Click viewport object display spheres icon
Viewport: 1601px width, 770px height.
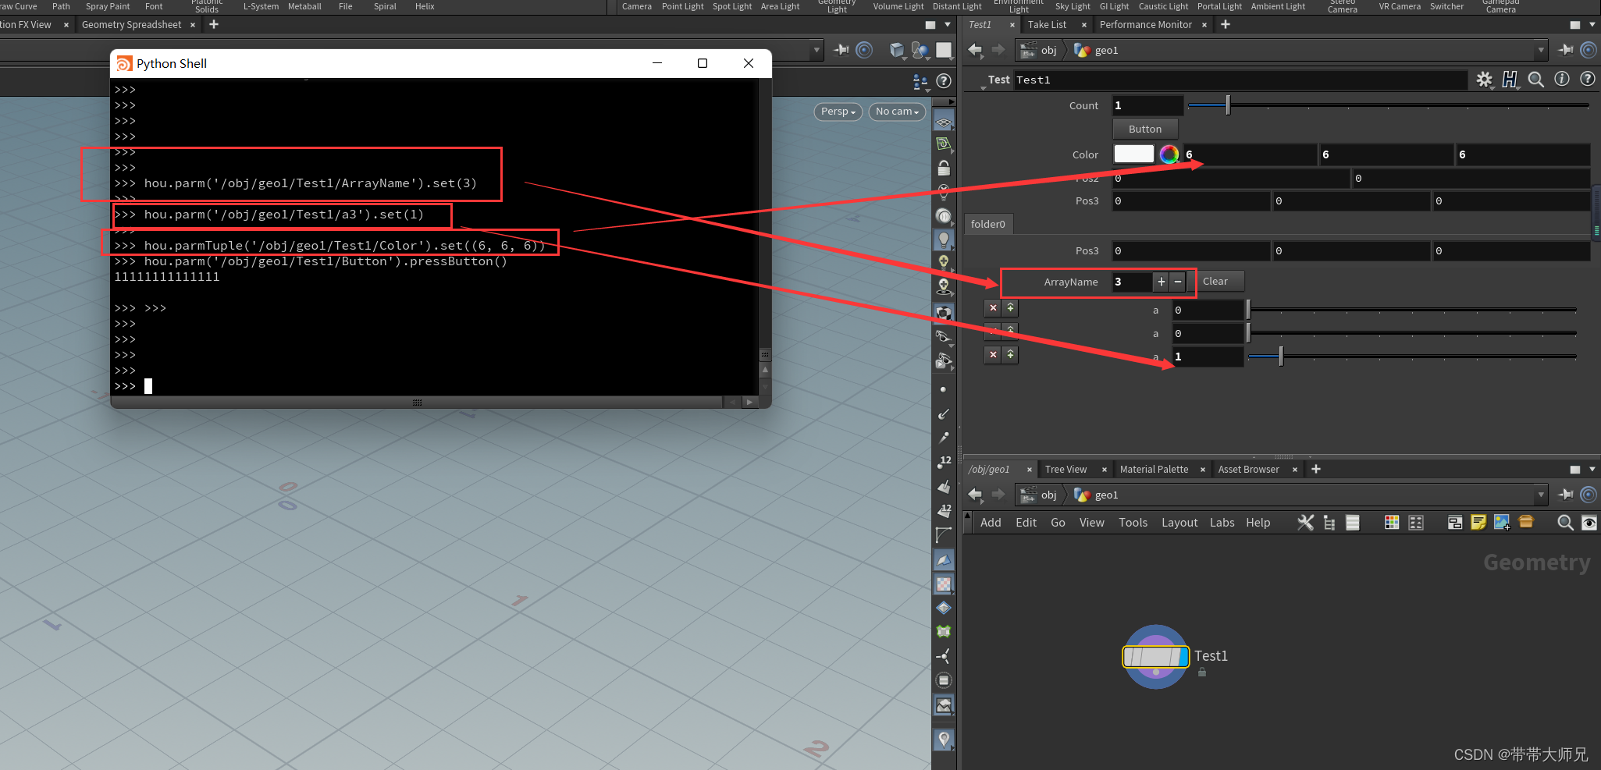[x=920, y=51]
